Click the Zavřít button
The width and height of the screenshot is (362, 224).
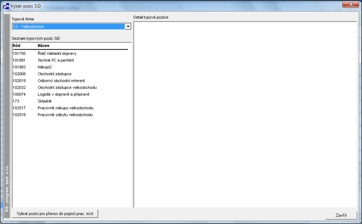pos(341,215)
